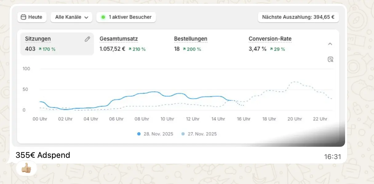Click the Nächste Auszahlung button

[x=298, y=17]
